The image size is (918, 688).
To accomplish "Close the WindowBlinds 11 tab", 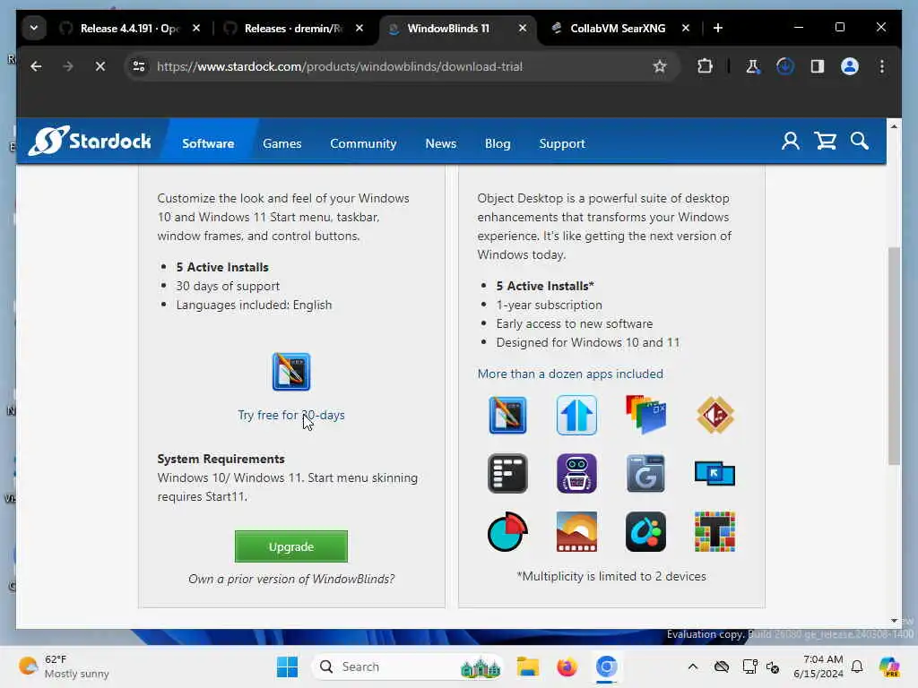I will 523,28.
